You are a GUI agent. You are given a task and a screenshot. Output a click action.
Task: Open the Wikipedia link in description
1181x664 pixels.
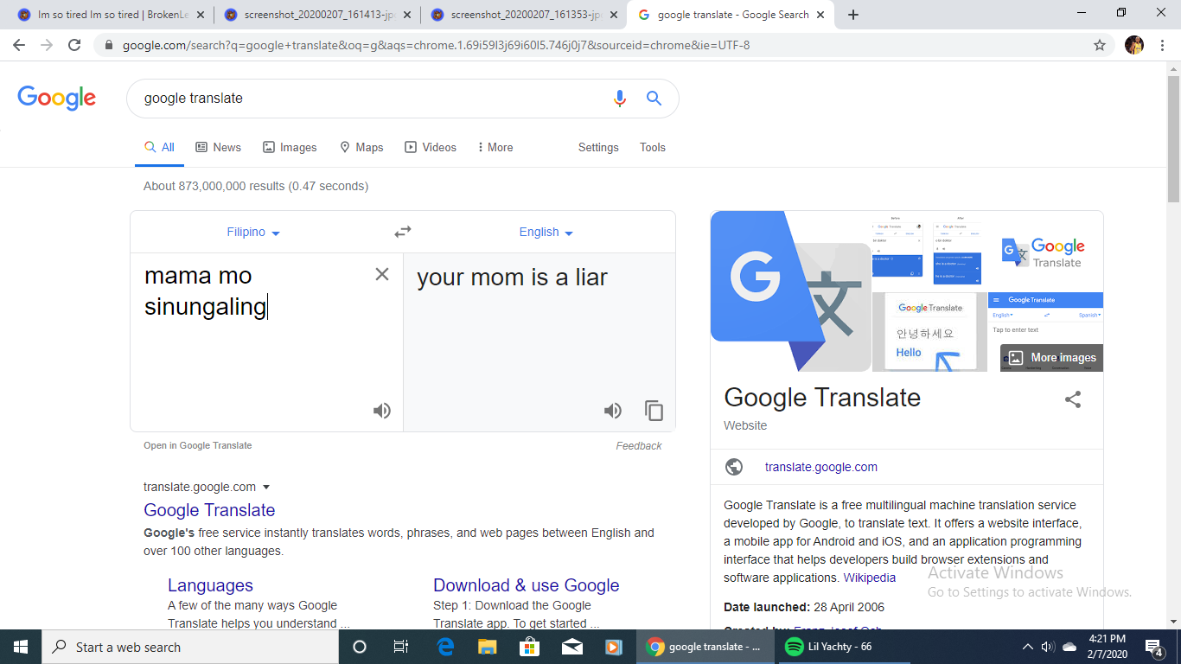[870, 578]
